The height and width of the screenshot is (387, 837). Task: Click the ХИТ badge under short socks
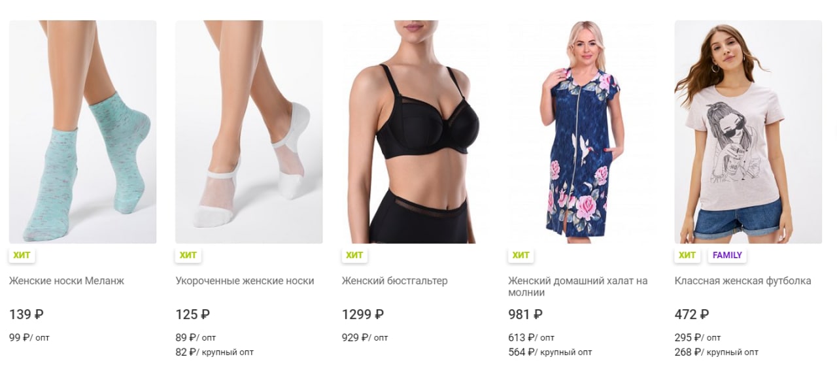[x=188, y=255]
